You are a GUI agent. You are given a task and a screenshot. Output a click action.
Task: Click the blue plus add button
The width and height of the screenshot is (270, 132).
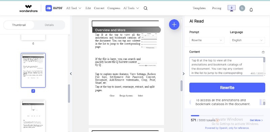pos(174,24)
